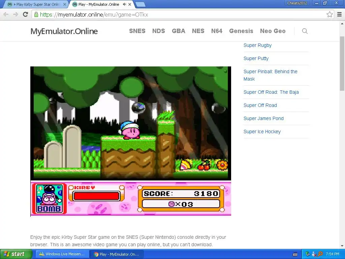Click the browser forward arrow
The image size is (345, 259).
15,15
